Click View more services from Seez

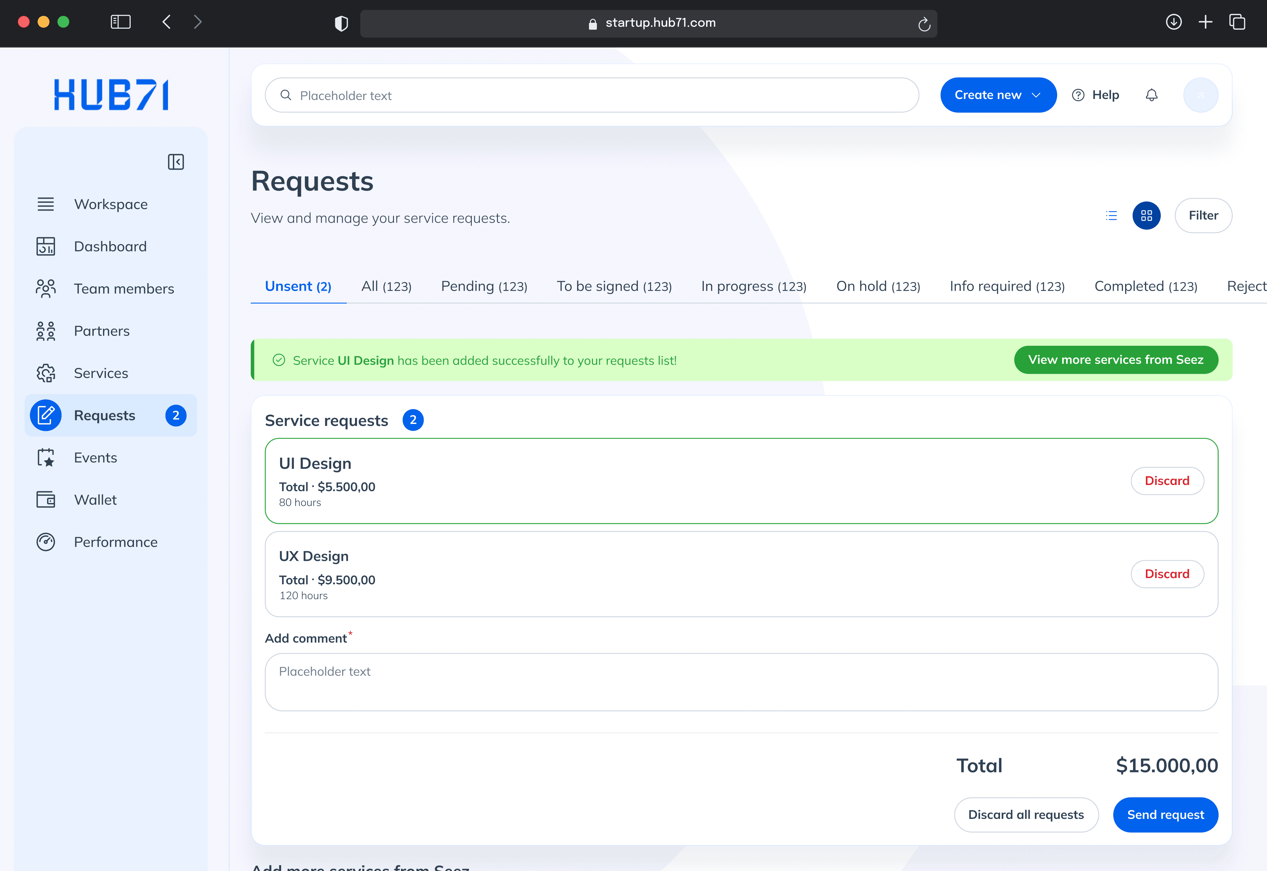click(x=1115, y=360)
